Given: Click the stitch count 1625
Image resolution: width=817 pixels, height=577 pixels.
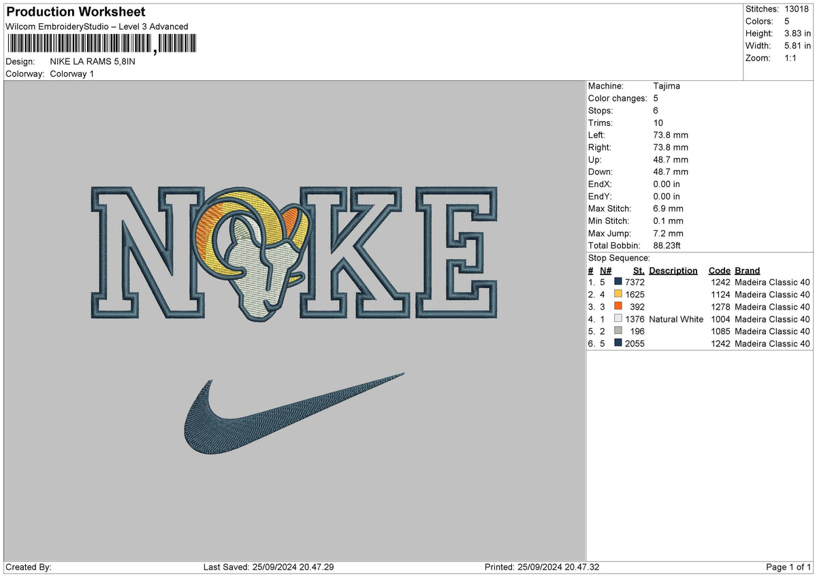Looking at the screenshot, I should (635, 295).
